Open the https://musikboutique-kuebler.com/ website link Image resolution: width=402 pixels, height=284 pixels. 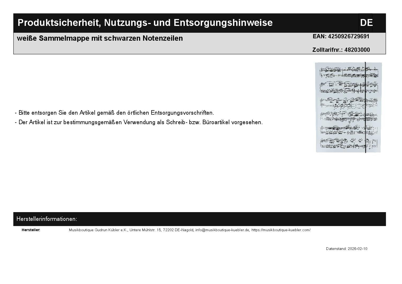pos(281,230)
